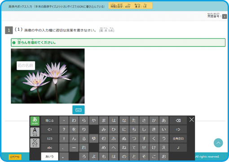Select the abc layout key

(49, 148)
